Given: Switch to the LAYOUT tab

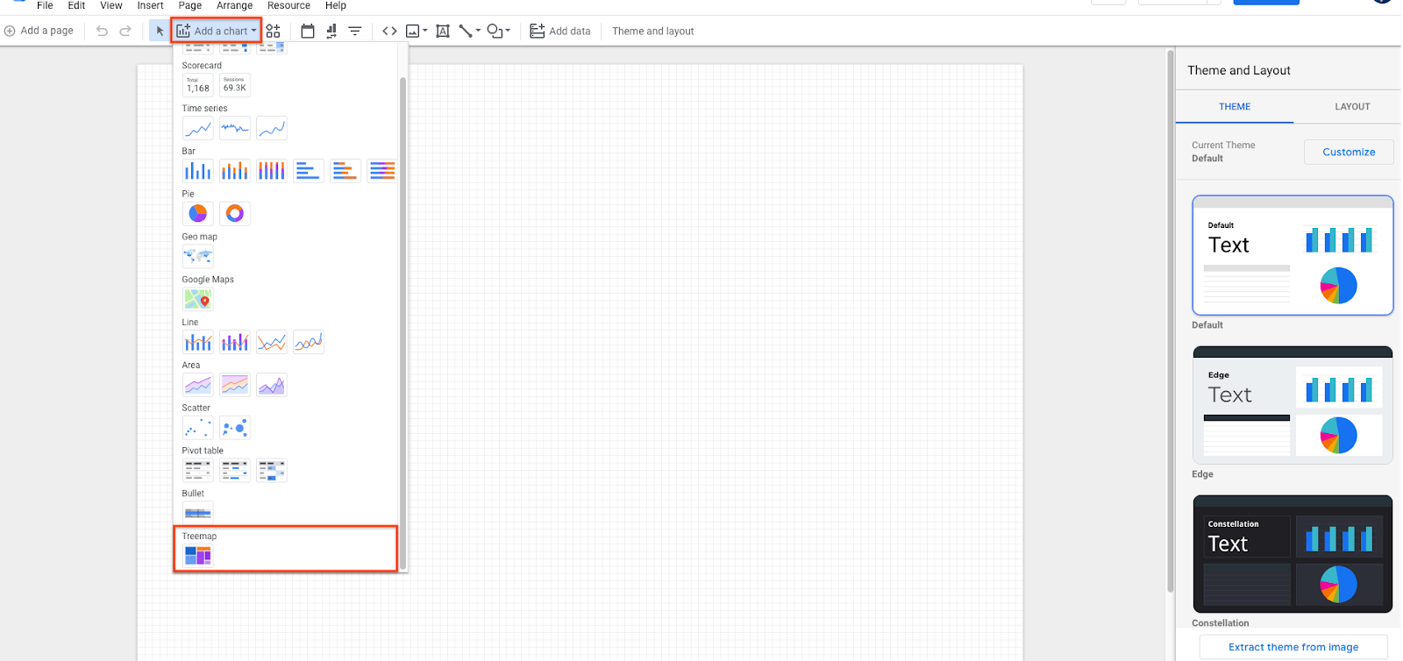Looking at the screenshot, I should tap(1352, 107).
